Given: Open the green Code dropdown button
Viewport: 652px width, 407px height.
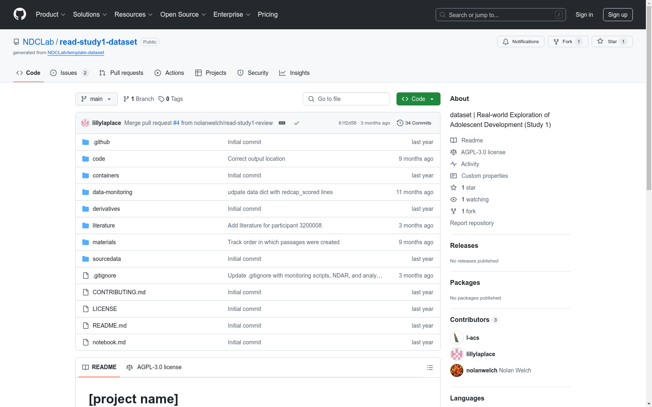Looking at the screenshot, I should coord(418,99).
